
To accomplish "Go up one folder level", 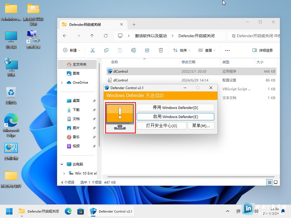I will (92, 36).
